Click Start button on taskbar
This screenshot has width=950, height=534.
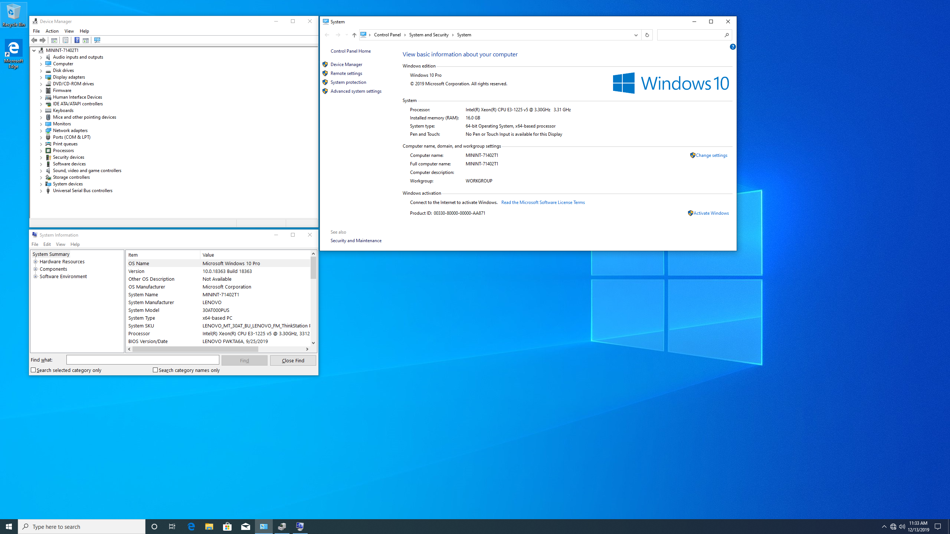point(9,527)
